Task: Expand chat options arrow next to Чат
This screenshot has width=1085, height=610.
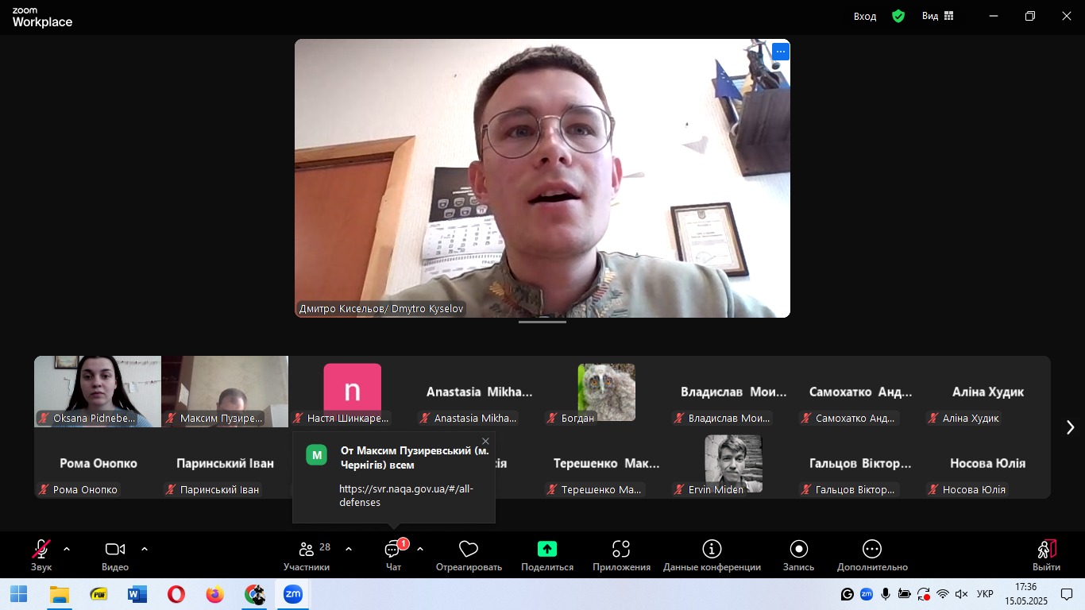Action: (420, 549)
